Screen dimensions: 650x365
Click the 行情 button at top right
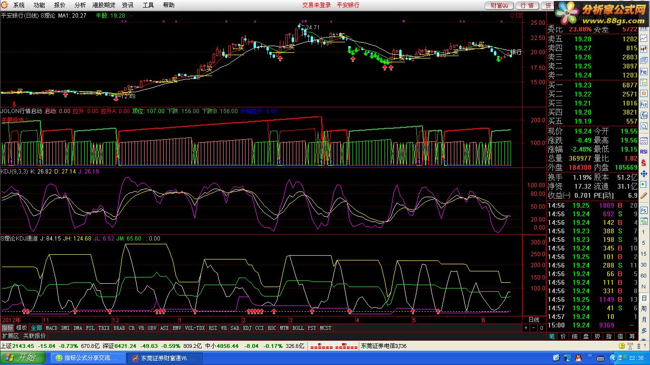[x=527, y=5]
